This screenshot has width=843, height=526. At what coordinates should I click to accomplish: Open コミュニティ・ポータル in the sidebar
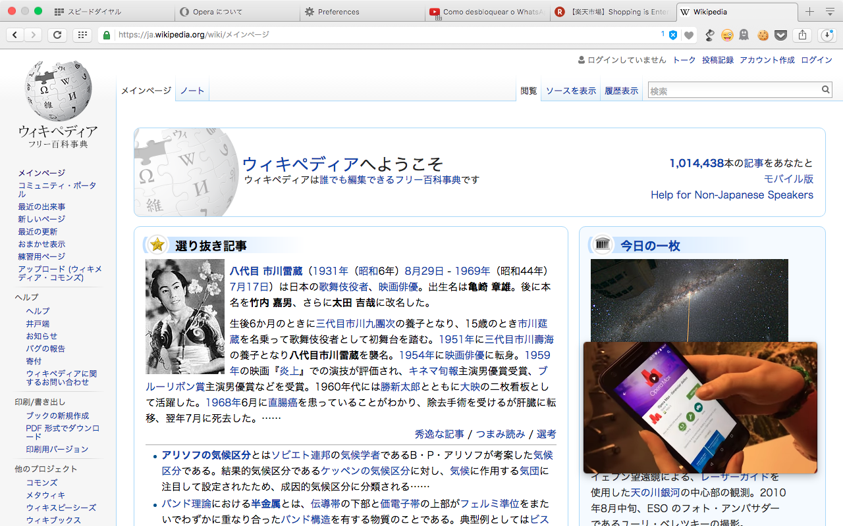pos(57,190)
